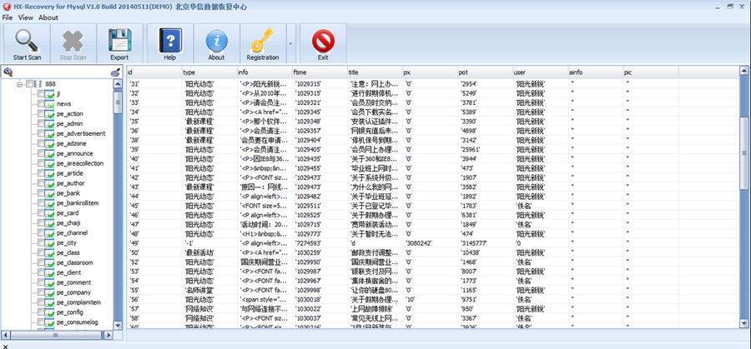This screenshot has width=751, height=349.
Task: Tick the checkbox beside pe_article
Action: (41, 173)
